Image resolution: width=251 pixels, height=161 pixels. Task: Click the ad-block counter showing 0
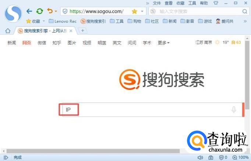point(223,158)
